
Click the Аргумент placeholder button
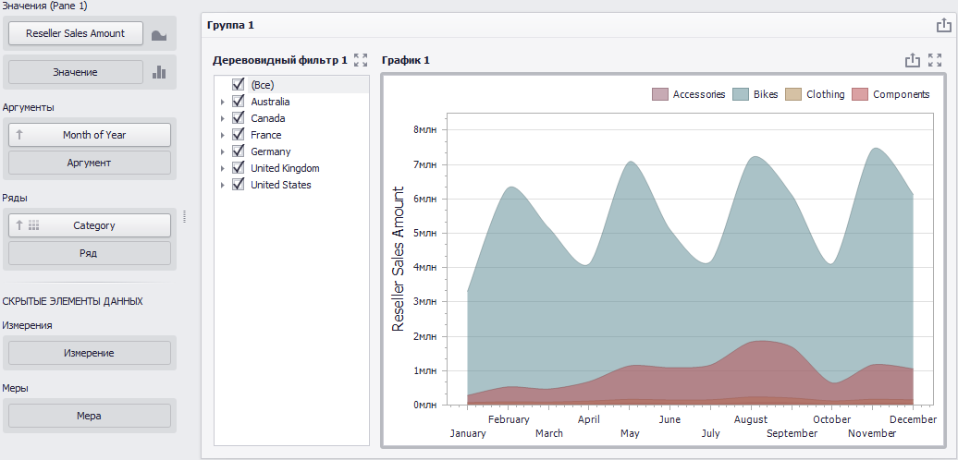tap(89, 163)
